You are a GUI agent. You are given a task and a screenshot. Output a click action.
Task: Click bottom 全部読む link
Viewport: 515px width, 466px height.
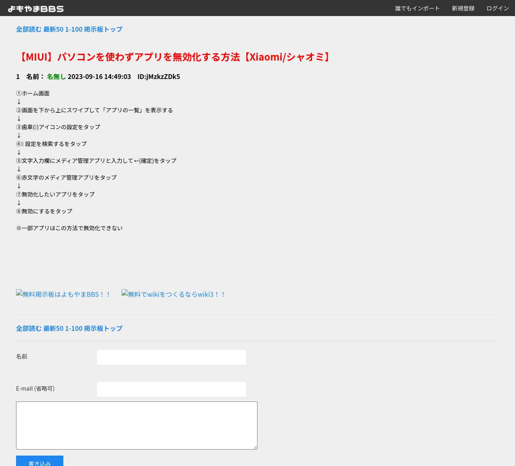pos(29,328)
